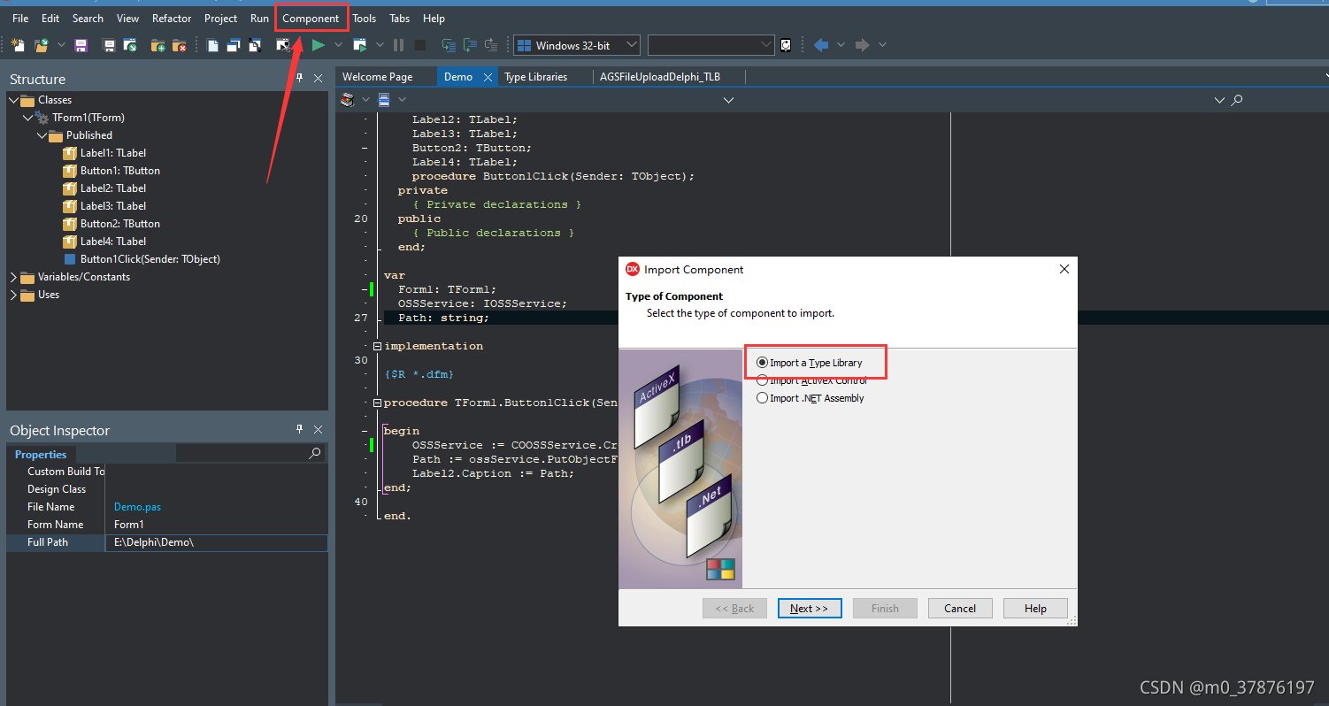Click the Full Path value field
1329x706 pixels.
click(216, 542)
